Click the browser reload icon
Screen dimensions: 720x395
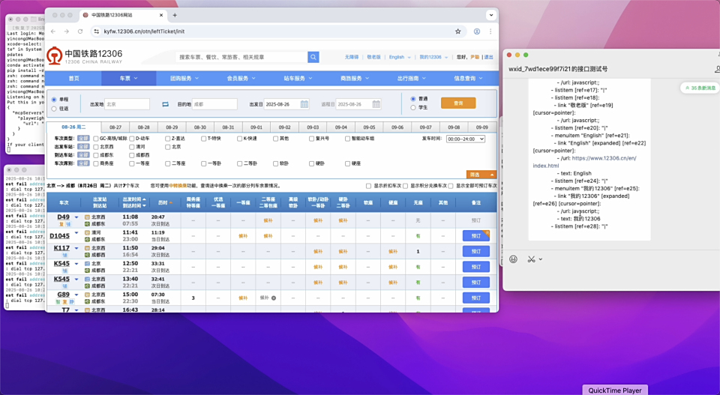click(x=80, y=31)
